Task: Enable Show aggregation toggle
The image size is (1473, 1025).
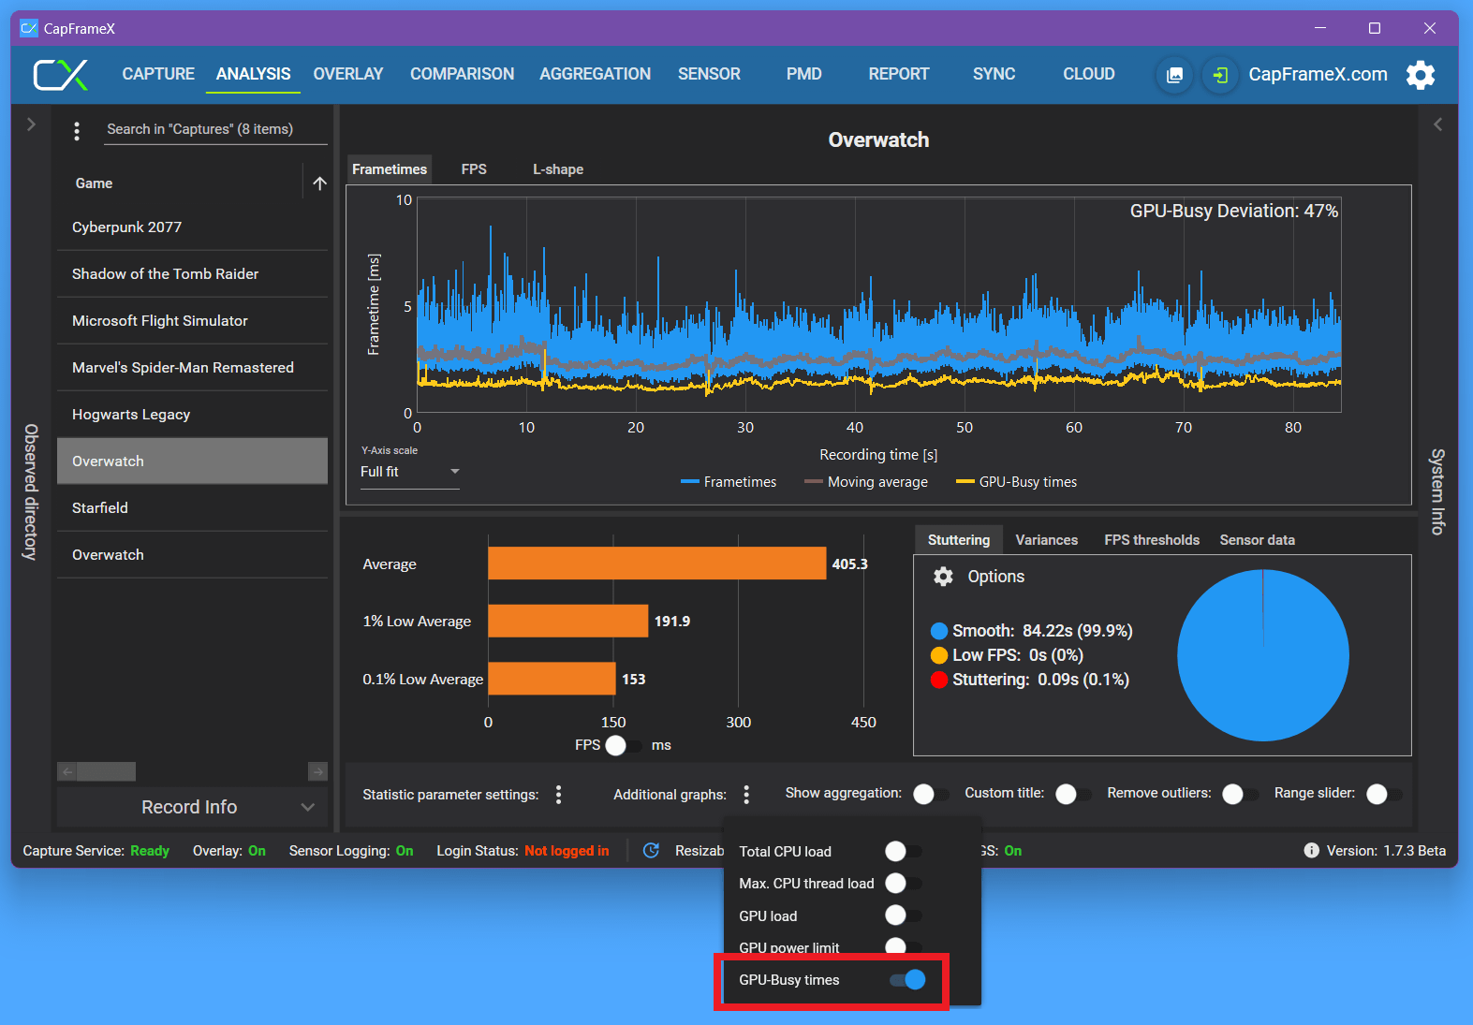Action: pos(931,795)
